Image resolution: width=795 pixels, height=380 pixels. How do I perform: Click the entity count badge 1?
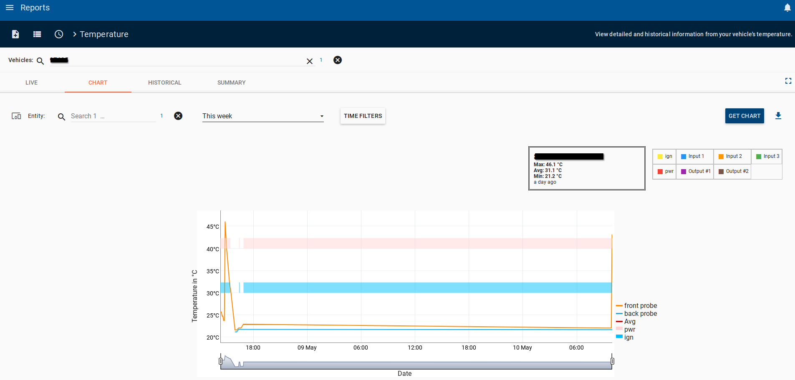click(x=162, y=116)
